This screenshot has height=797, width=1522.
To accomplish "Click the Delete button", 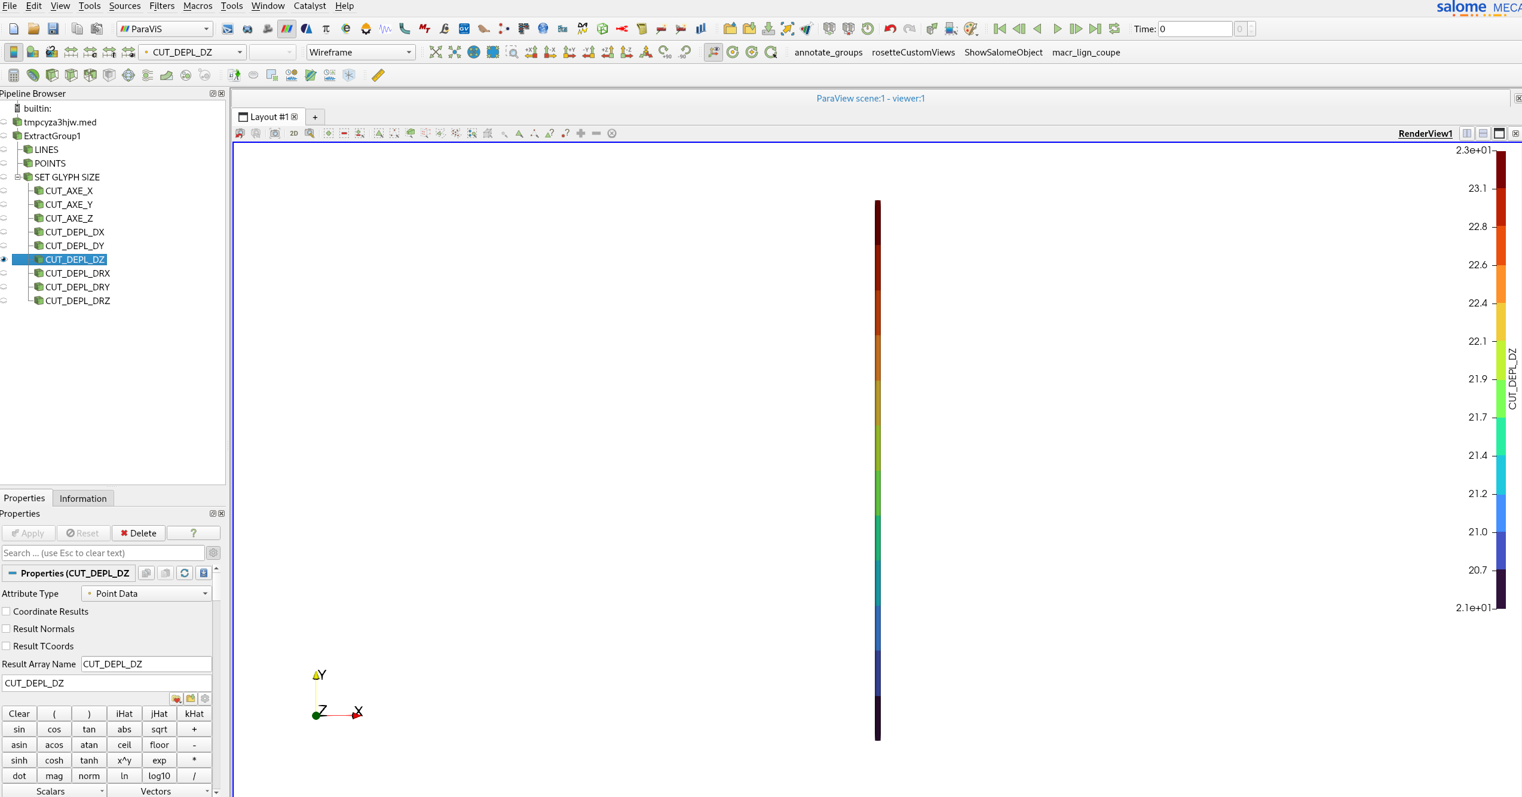I will tap(139, 533).
